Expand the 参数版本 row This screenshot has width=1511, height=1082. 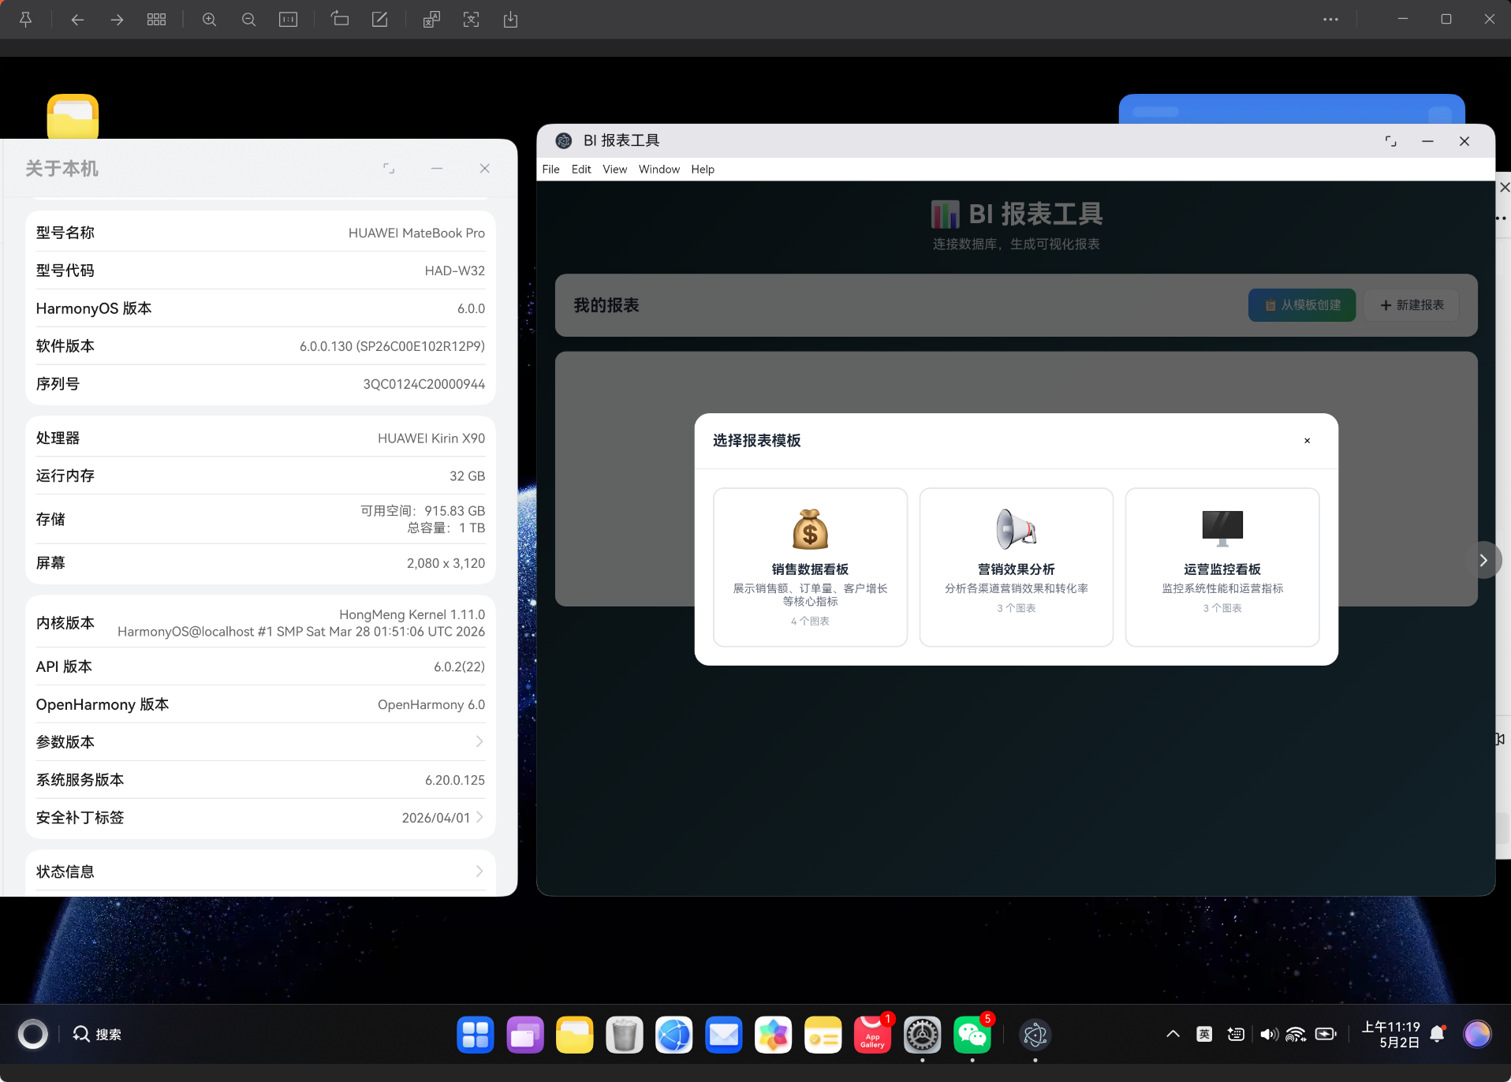(x=260, y=741)
